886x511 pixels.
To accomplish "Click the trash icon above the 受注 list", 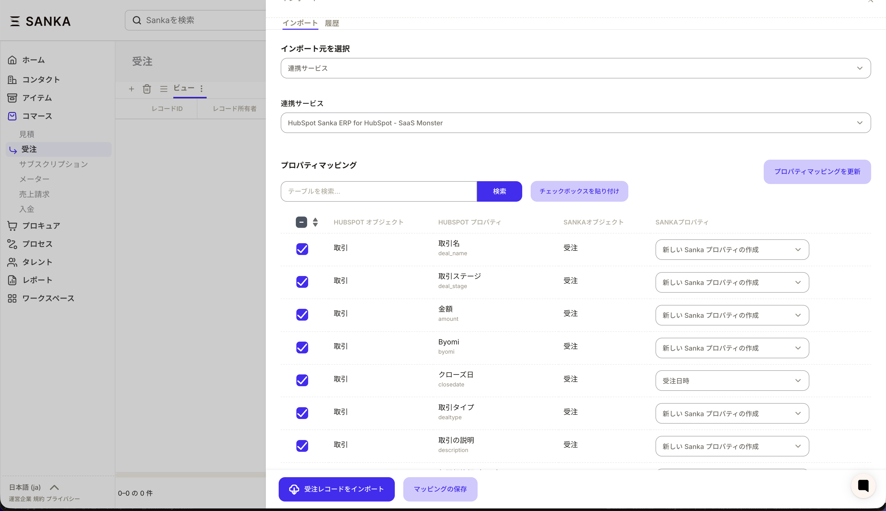I will coord(147,89).
